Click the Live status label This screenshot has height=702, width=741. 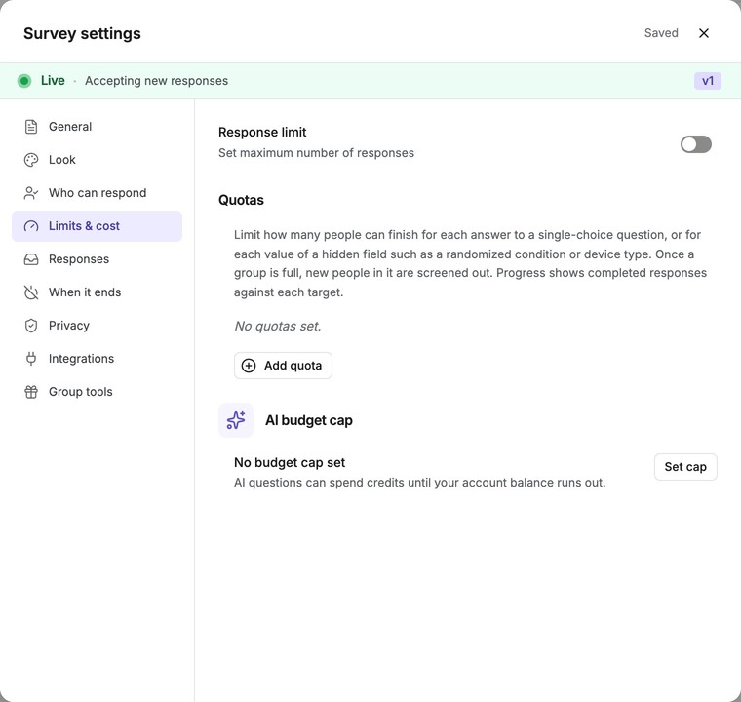[53, 80]
